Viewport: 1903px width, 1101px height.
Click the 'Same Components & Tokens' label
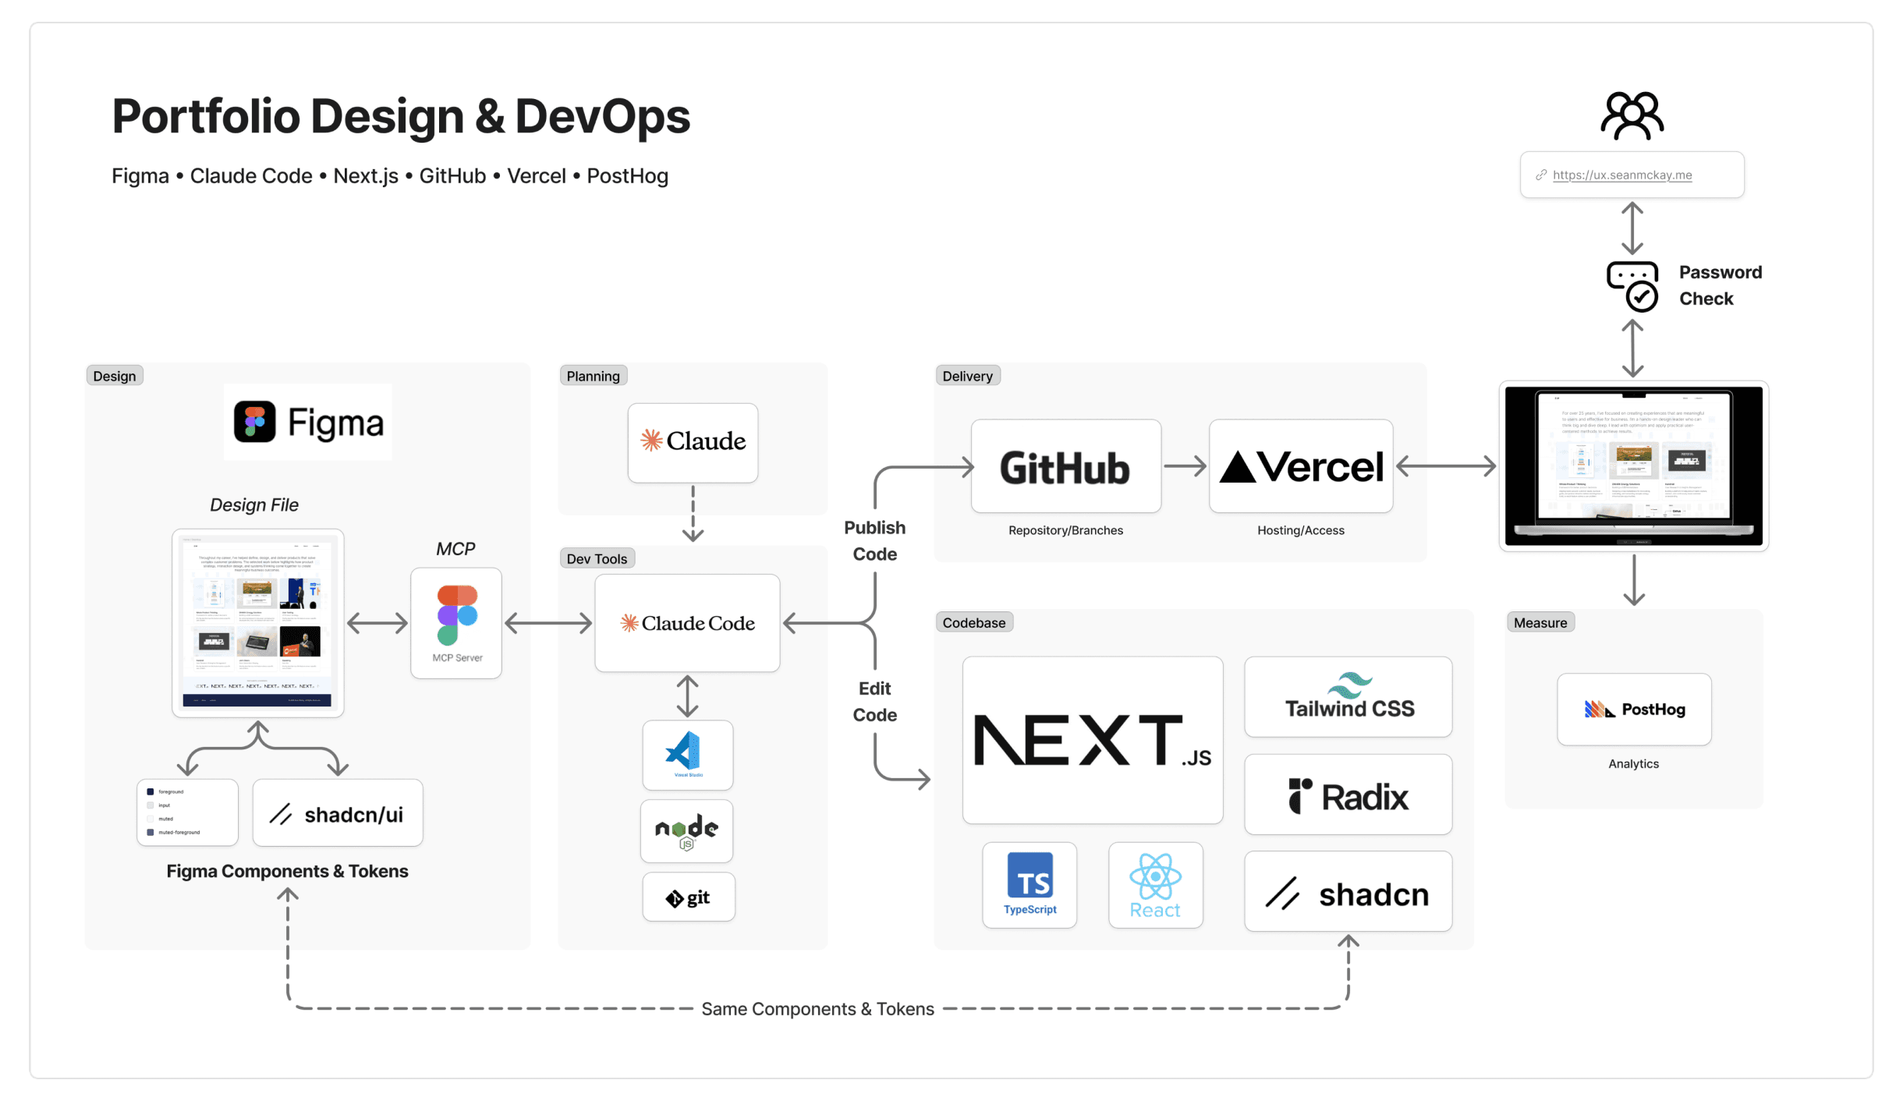(x=817, y=1009)
